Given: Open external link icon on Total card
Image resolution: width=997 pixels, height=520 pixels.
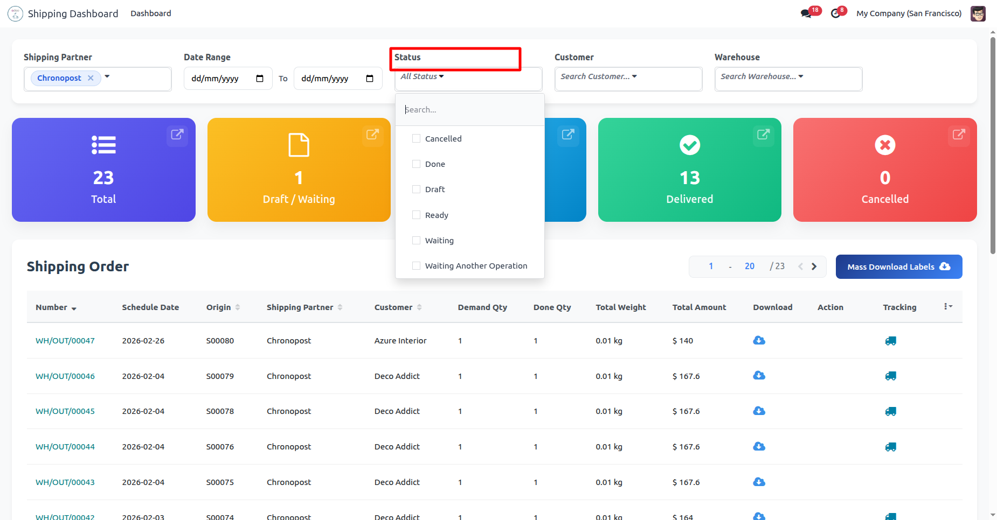Looking at the screenshot, I should 177,135.
